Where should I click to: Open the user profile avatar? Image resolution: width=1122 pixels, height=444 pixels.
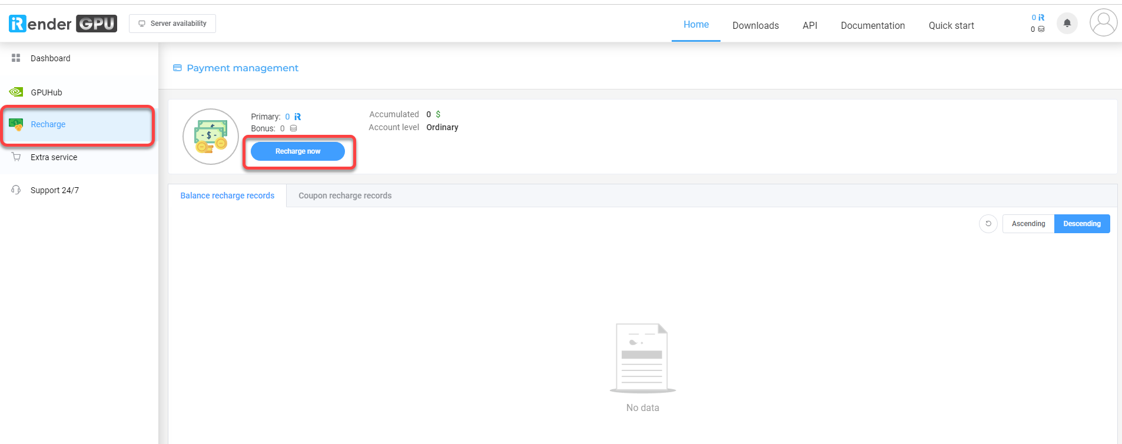tap(1103, 23)
